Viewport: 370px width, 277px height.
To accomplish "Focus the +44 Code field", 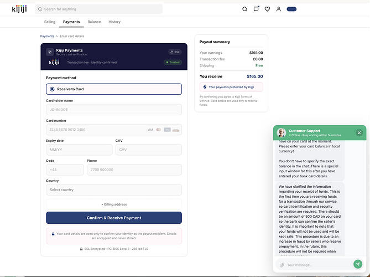I will click(x=65, y=170).
